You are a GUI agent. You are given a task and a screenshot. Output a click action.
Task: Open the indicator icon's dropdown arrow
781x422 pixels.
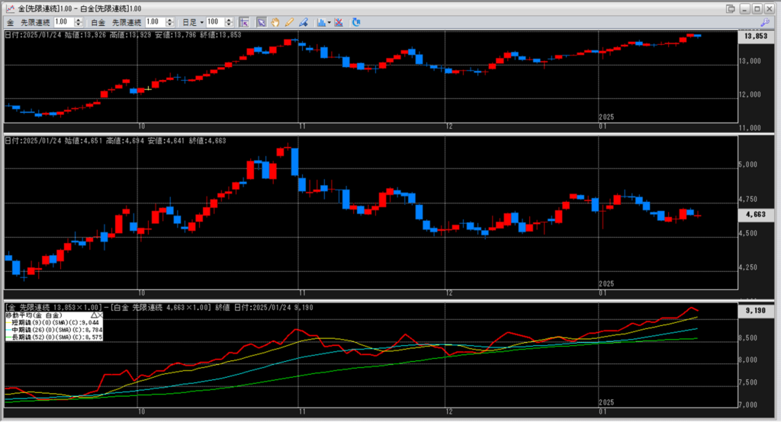[x=329, y=22]
